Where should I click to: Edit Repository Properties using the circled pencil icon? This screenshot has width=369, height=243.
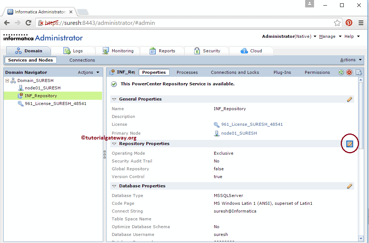click(349, 144)
